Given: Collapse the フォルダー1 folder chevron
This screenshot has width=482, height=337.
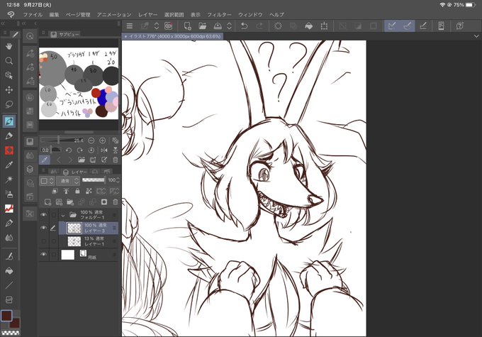Looking at the screenshot, I should [63, 215].
